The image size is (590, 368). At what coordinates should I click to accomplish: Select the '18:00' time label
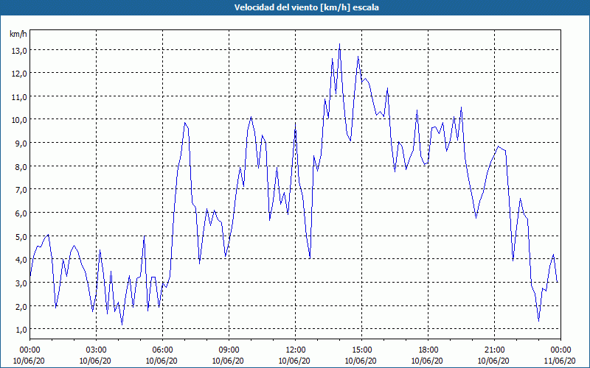[428, 350]
